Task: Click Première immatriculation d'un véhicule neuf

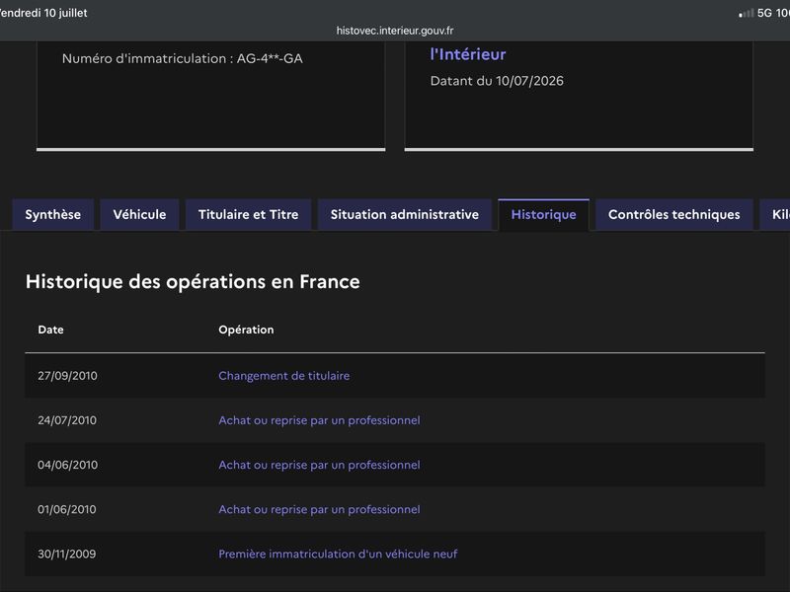Action: tap(338, 554)
